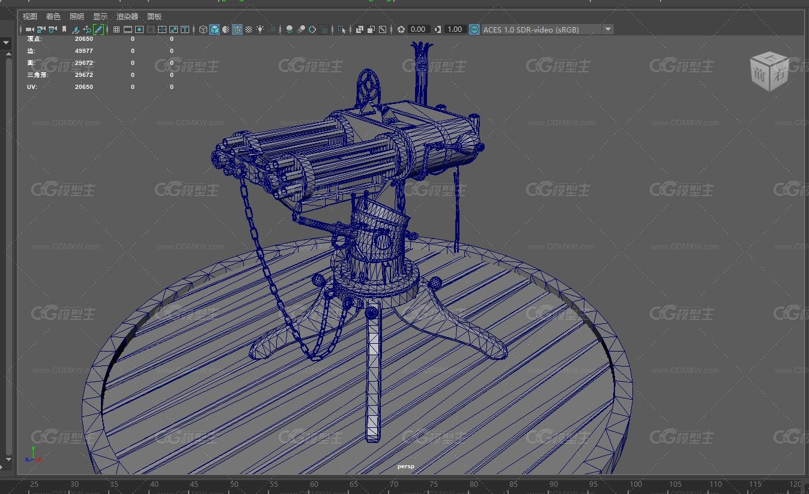
Task: Click the Select Camera icon
Action: pyautogui.click(x=29, y=29)
